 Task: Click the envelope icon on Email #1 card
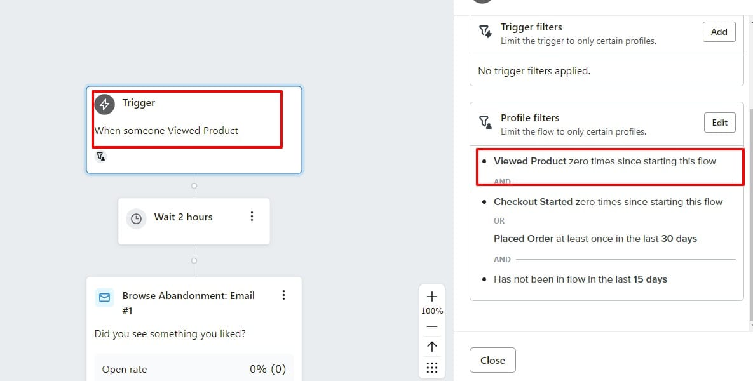(104, 297)
